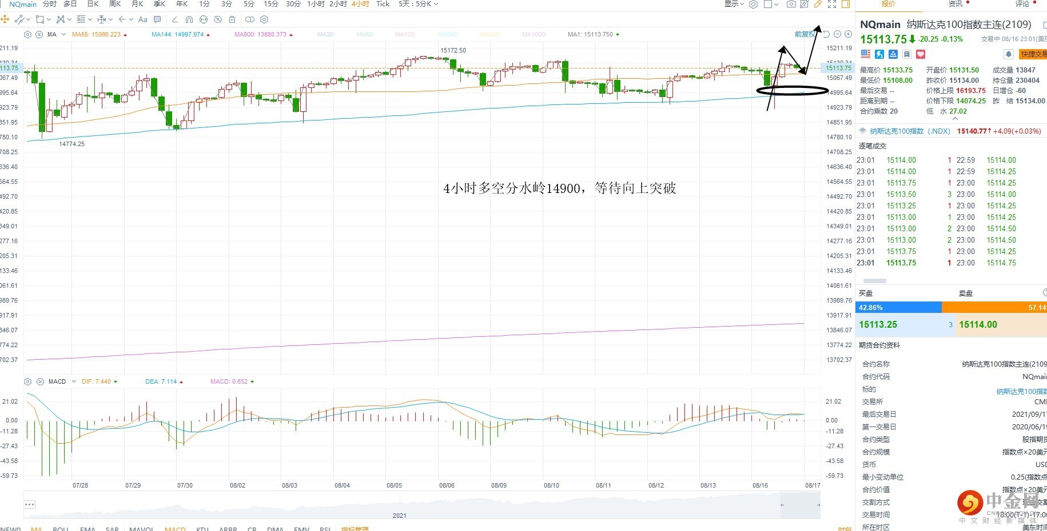Expand the 显示 display dropdown
This screenshot has height=531, width=1047.
pos(734,4)
